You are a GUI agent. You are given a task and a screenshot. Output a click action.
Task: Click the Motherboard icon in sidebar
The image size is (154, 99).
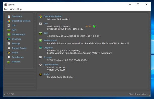tap(9, 35)
